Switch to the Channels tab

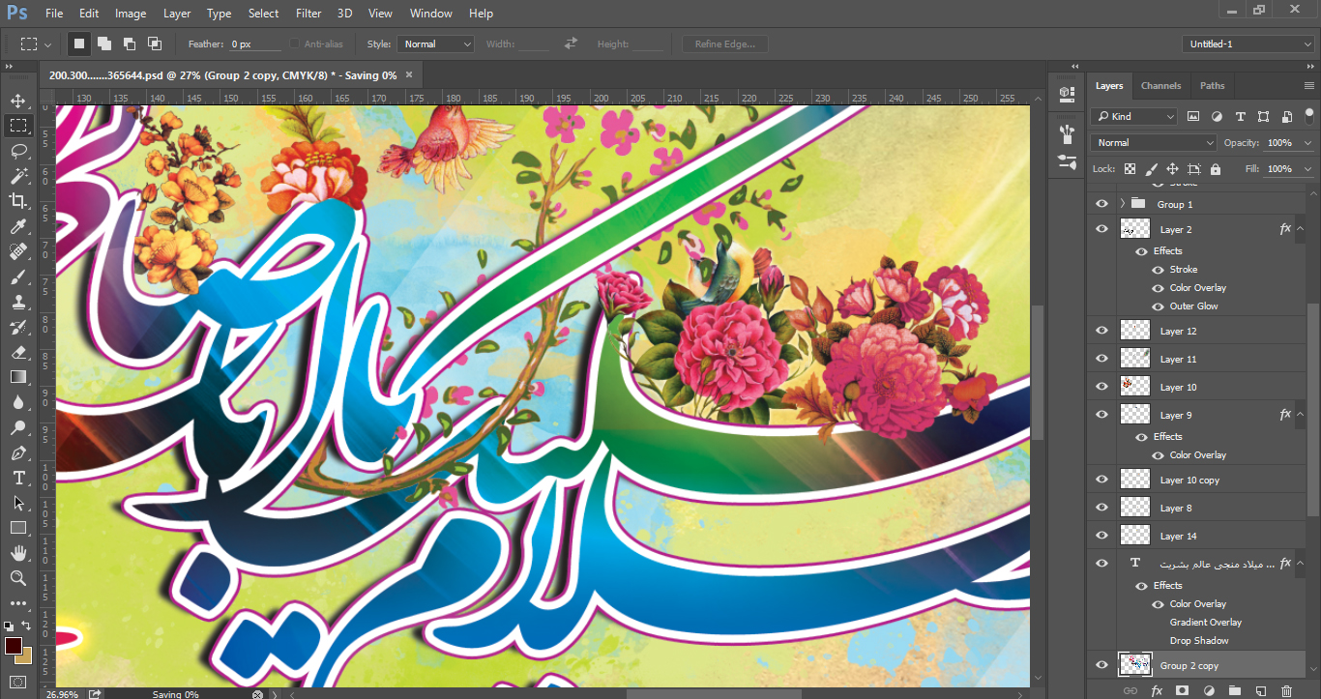click(x=1160, y=86)
